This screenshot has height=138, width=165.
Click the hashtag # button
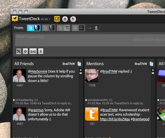click(x=41, y=51)
